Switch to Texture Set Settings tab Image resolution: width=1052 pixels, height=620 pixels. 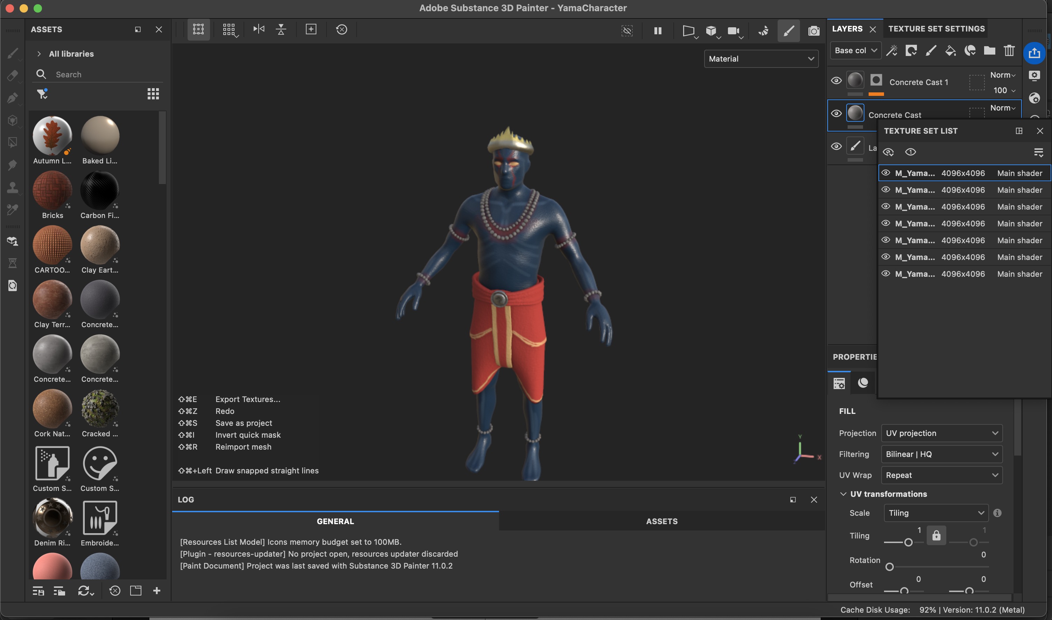click(x=936, y=29)
